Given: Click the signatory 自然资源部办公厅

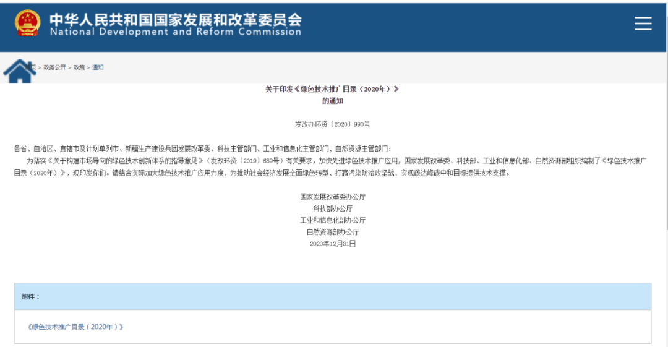Looking at the screenshot, I should point(333,232).
